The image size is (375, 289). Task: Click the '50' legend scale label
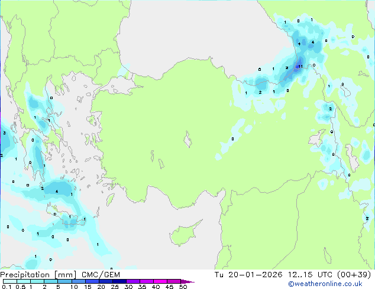183,287
